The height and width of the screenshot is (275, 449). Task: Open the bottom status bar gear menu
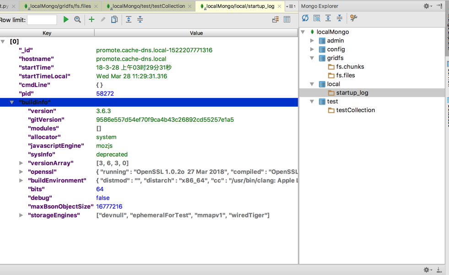tap(428, 270)
